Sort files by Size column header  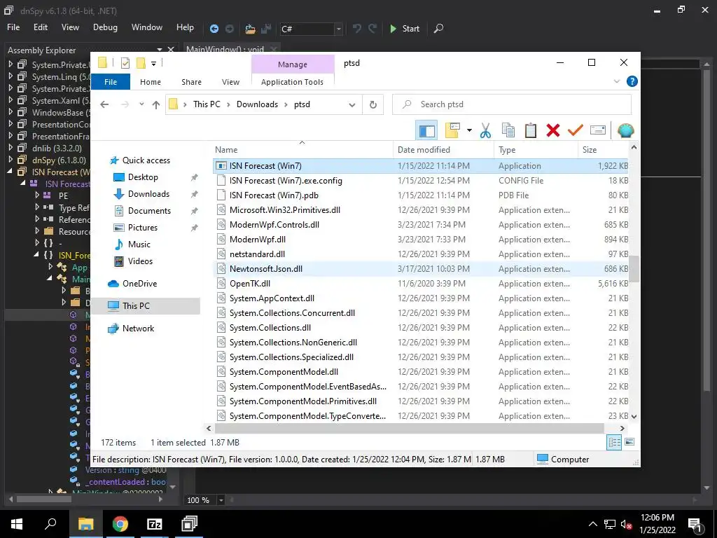pos(603,150)
